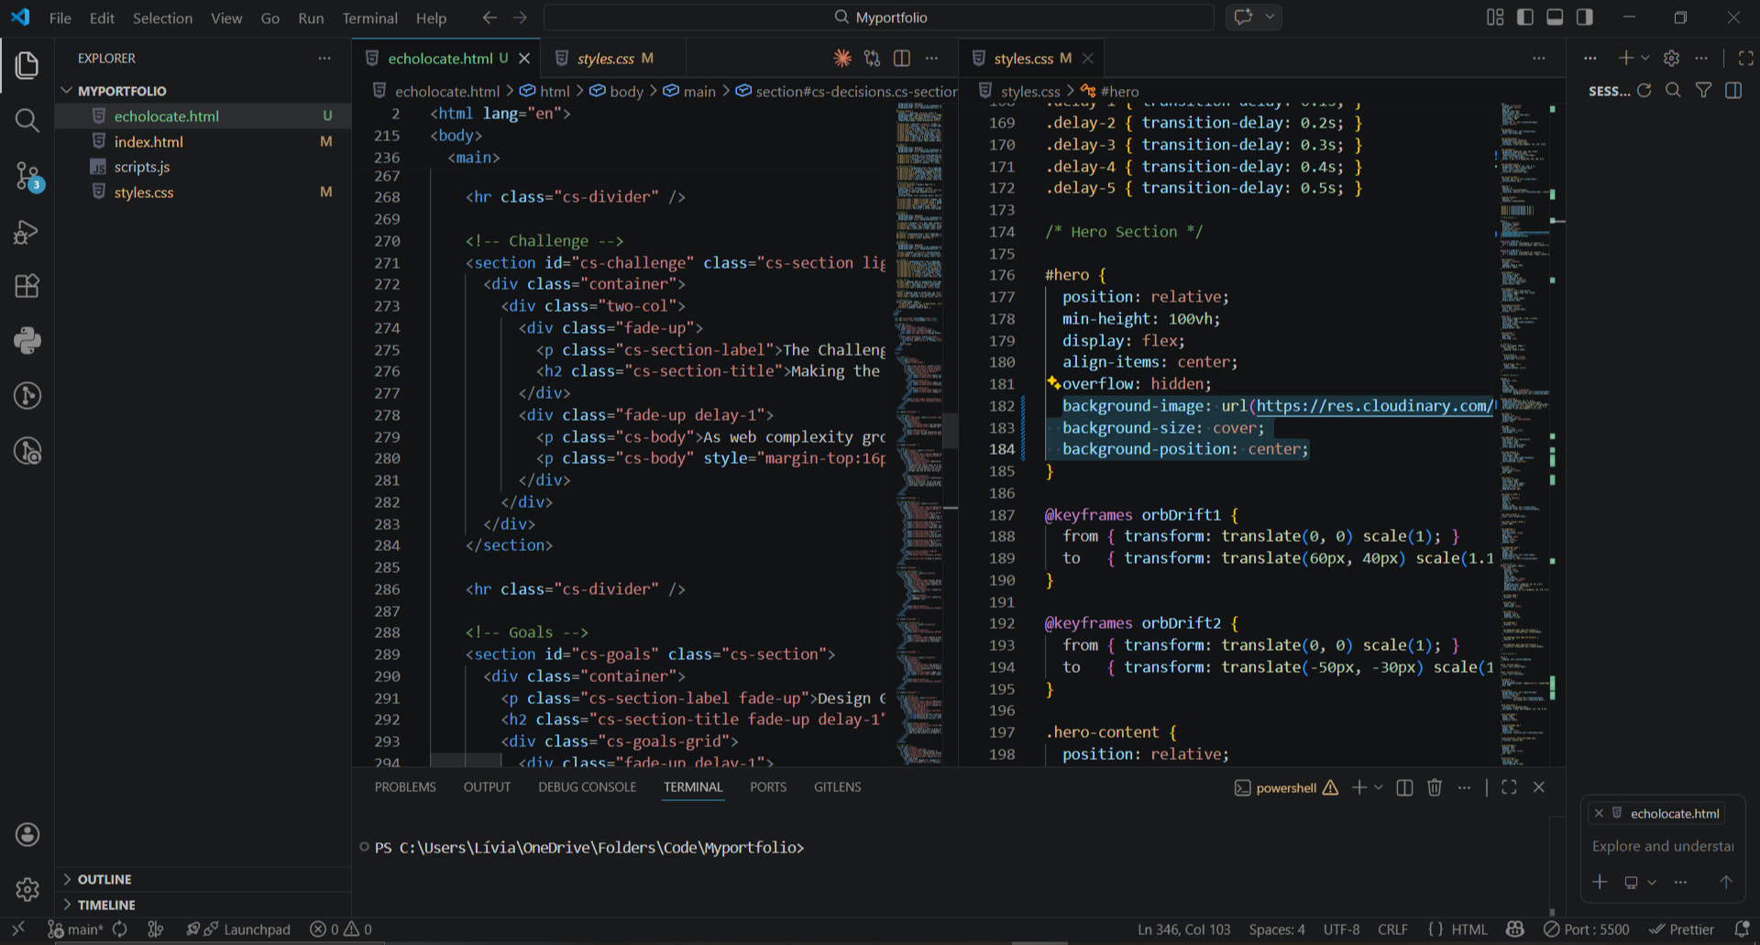Open the Run and Debug view
The height and width of the screenshot is (945, 1760).
[x=27, y=232]
